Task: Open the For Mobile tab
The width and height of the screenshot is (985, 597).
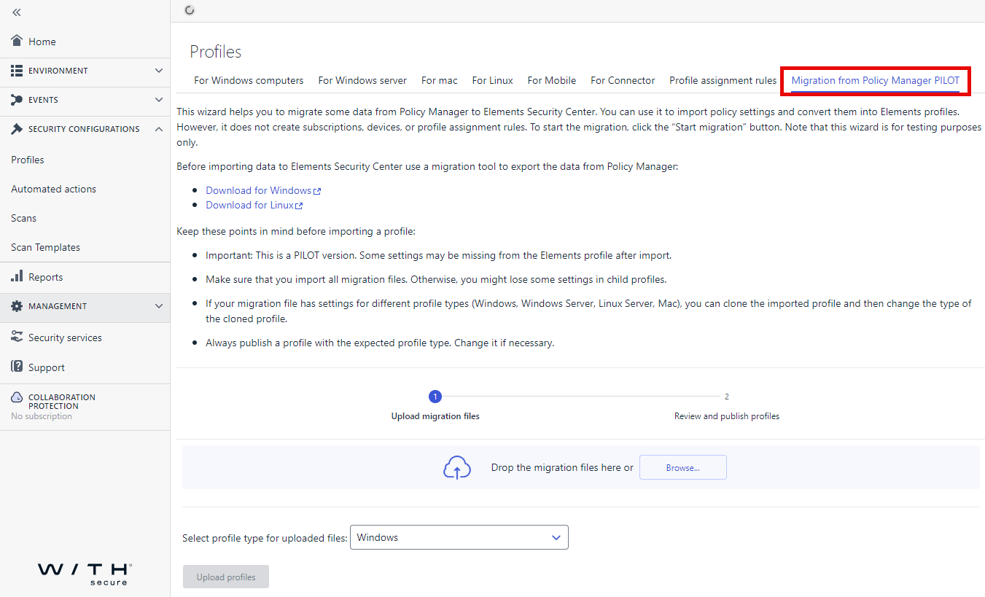Action: pos(552,80)
